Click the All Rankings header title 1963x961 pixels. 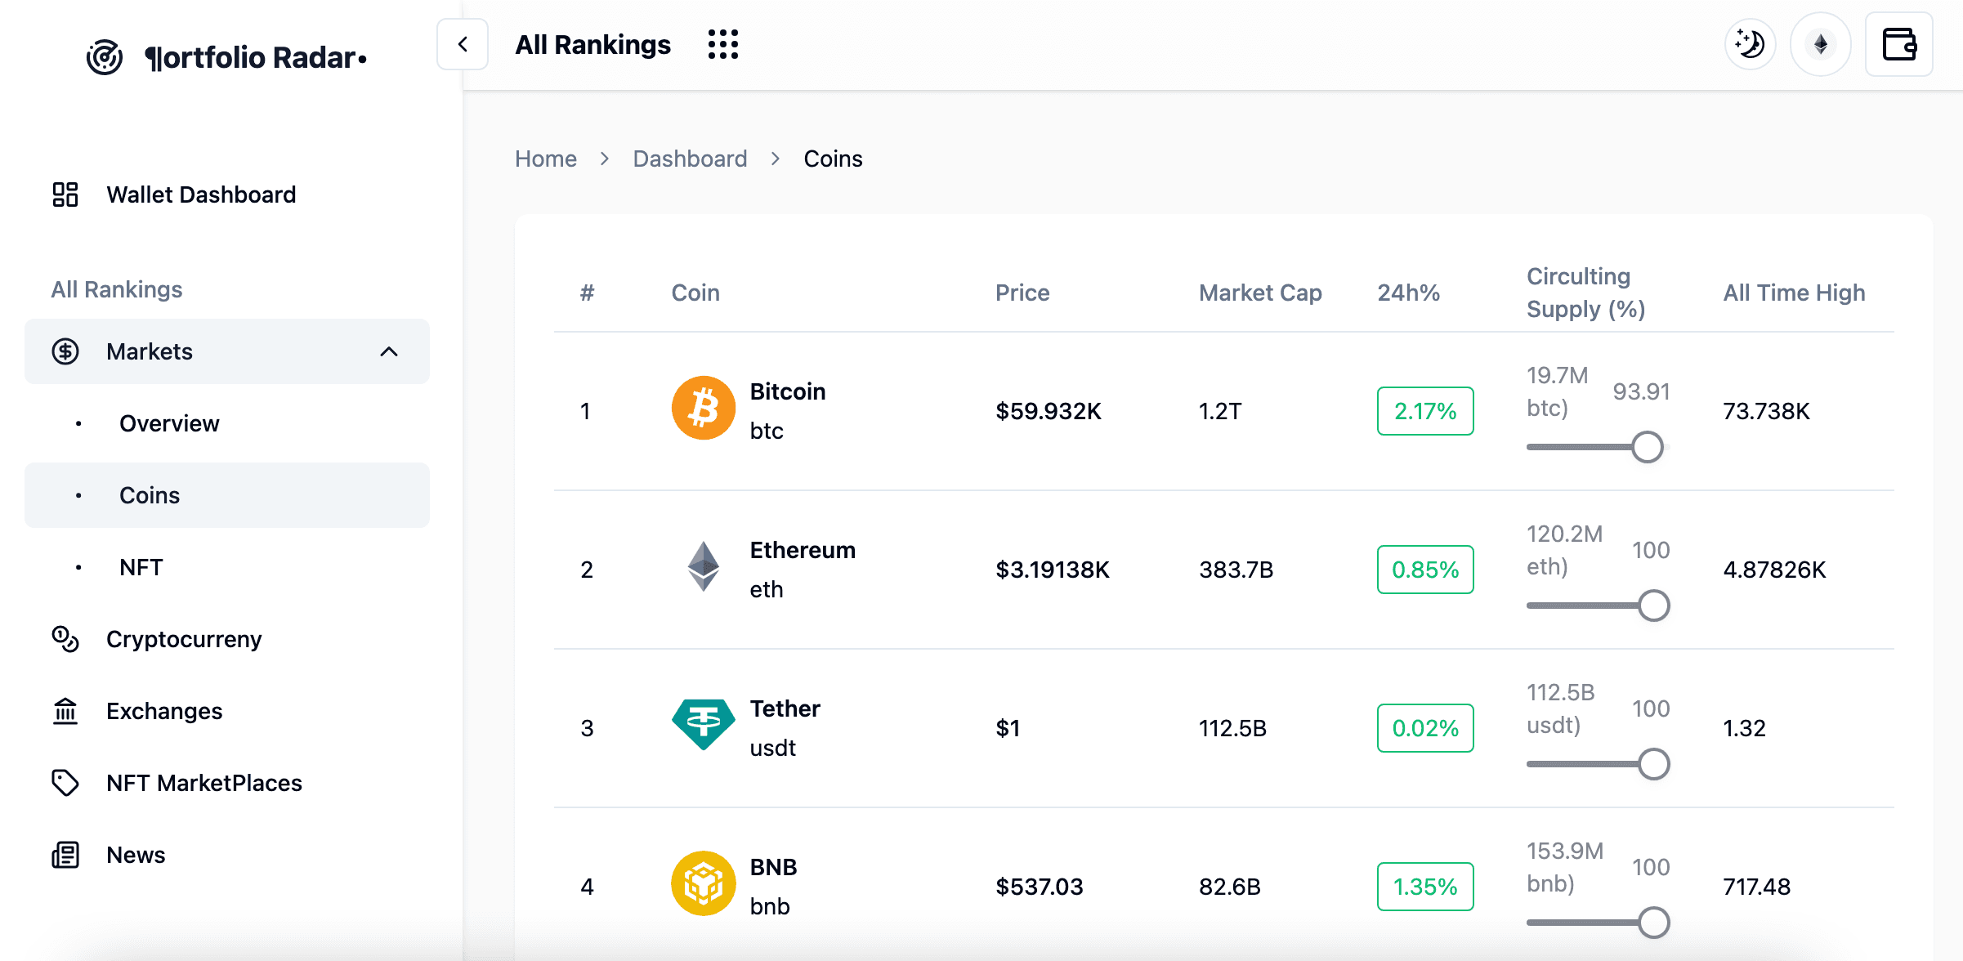(592, 44)
